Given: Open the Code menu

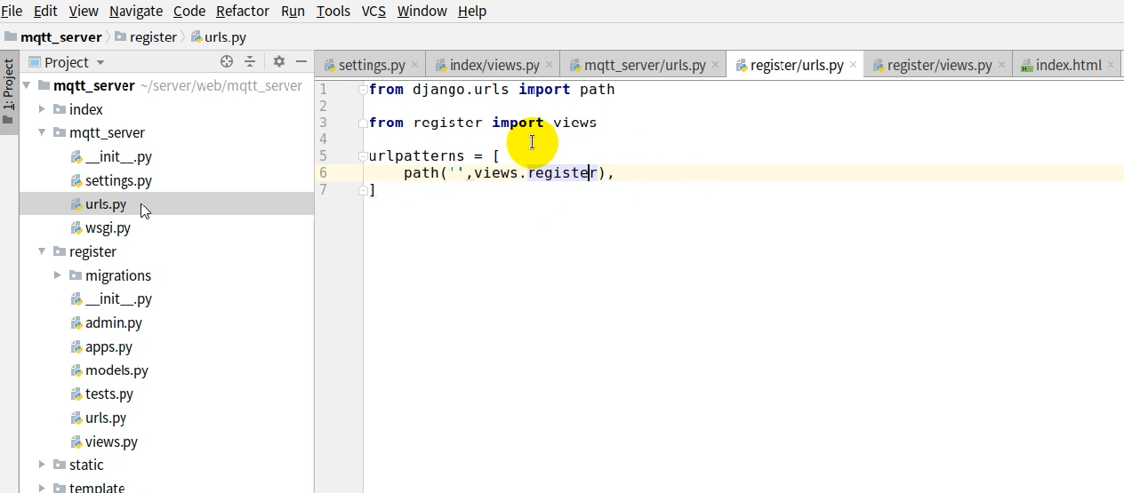Looking at the screenshot, I should (x=189, y=11).
